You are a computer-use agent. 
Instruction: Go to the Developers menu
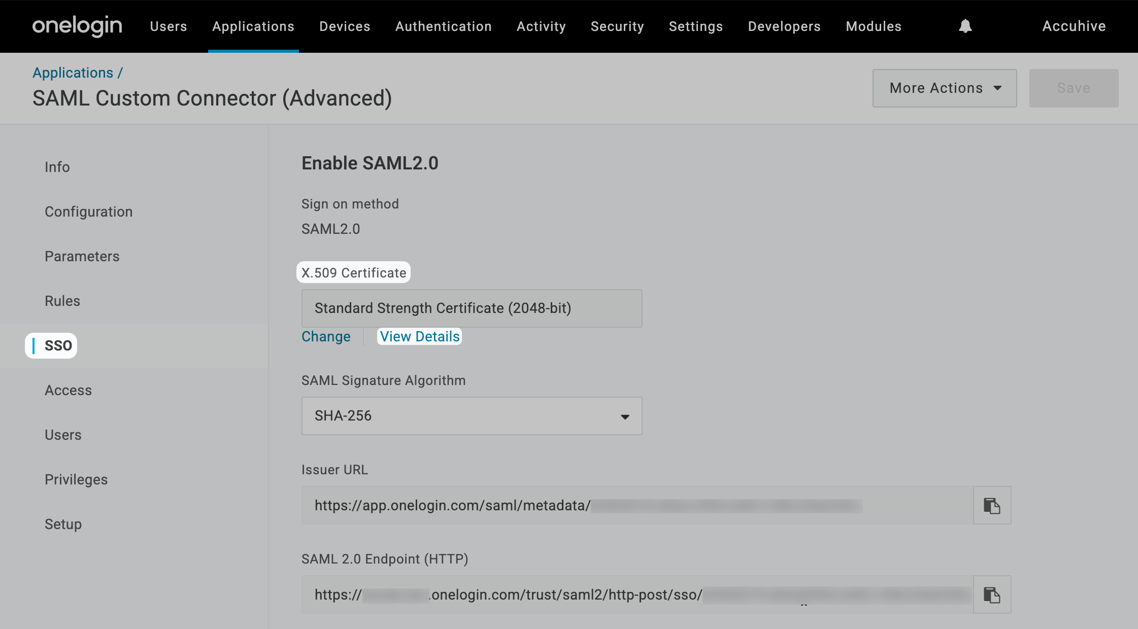pyautogui.click(x=784, y=26)
